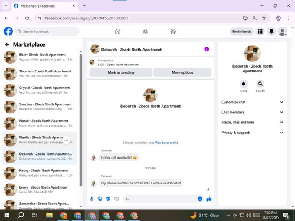Open the Nanni apartment conversation
Image resolution: width=295 pixels, height=221 pixels.
point(40,123)
